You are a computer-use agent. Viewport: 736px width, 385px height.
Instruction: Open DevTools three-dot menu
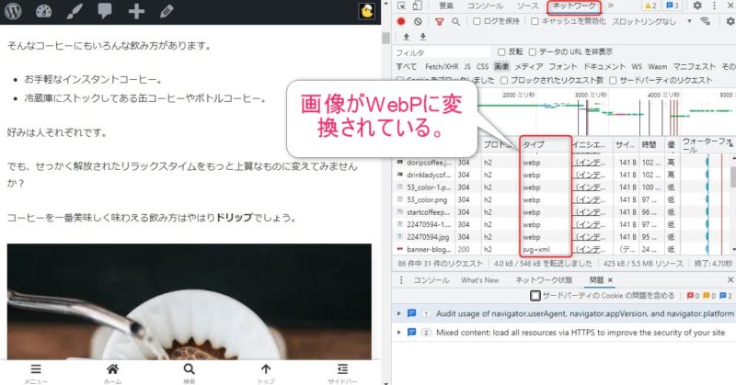(715, 6)
